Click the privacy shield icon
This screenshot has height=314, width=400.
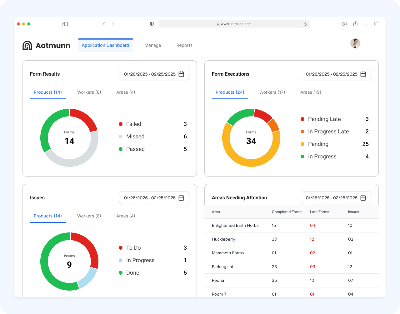point(152,24)
